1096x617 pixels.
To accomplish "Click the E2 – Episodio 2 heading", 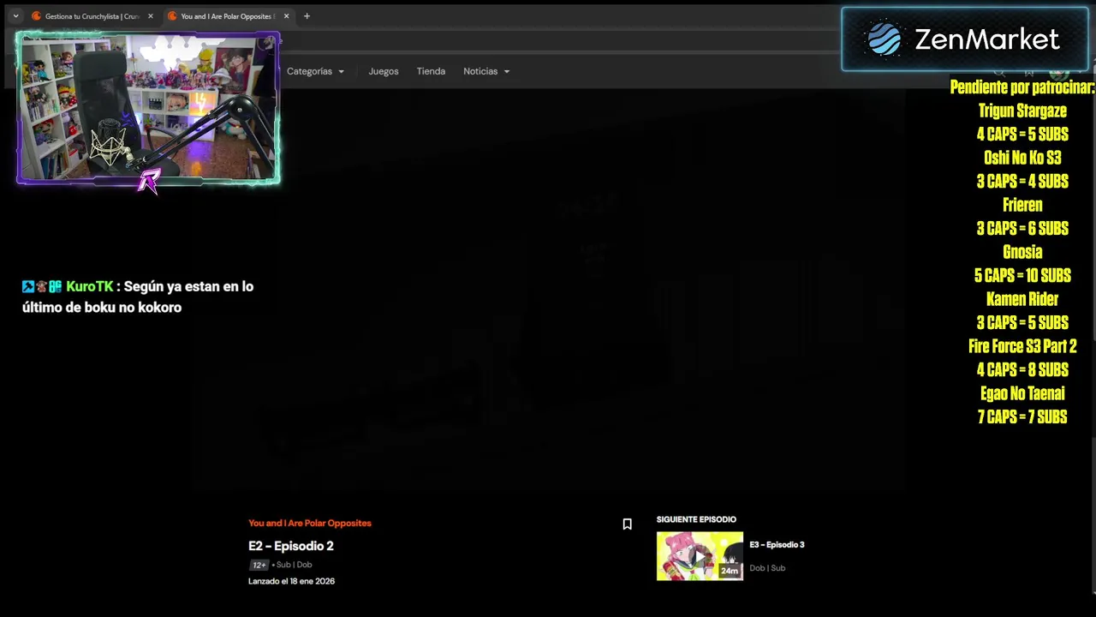I will point(291,546).
